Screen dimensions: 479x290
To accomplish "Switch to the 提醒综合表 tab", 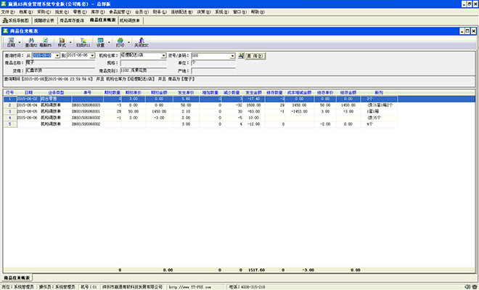I will (x=44, y=20).
